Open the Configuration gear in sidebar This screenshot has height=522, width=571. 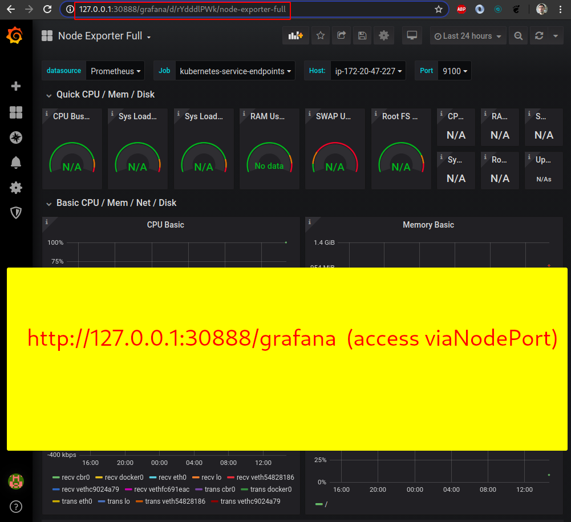point(15,188)
